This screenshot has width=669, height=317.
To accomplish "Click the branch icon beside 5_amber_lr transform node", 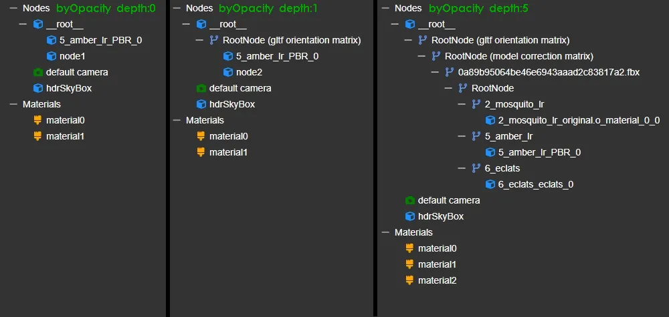I will click(x=476, y=136).
